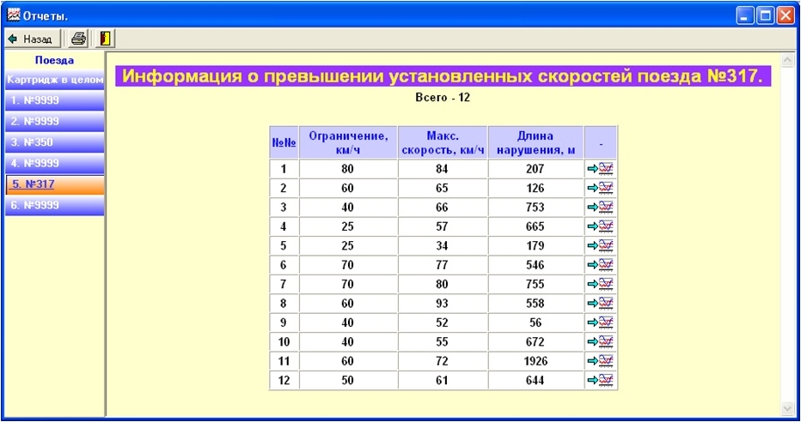The width and height of the screenshot is (801, 422).
Task: Open graph icon for violation row 3
Action: 600,208
